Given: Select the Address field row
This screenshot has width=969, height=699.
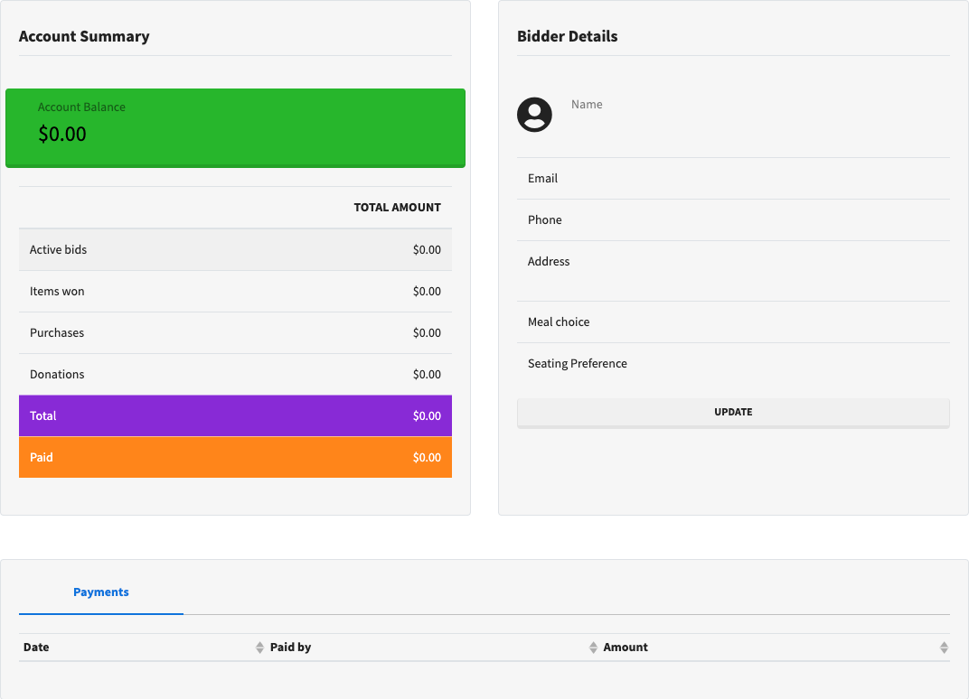Looking at the screenshot, I should tap(733, 270).
